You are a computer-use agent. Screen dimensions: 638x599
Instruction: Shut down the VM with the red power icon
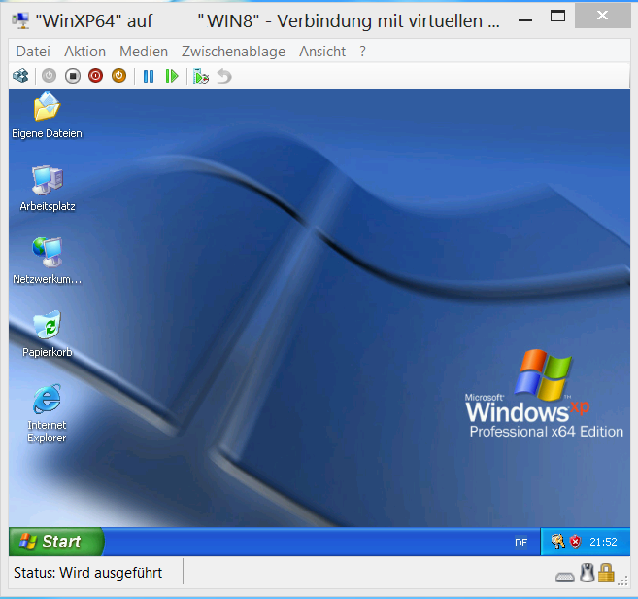click(95, 76)
